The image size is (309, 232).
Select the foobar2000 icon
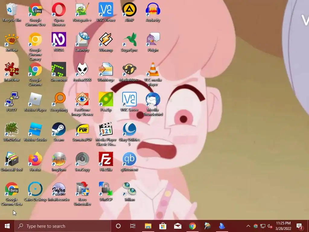[x=82, y=72]
